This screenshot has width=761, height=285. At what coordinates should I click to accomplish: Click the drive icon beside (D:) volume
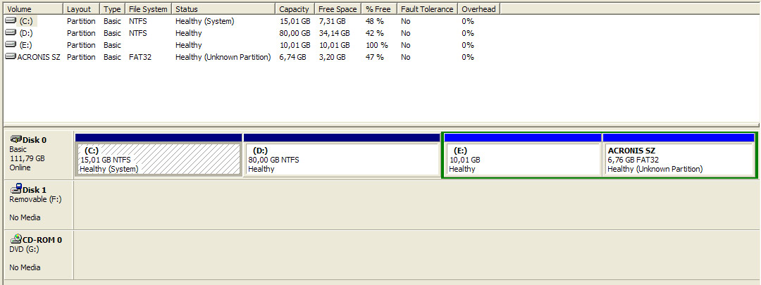coord(11,33)
